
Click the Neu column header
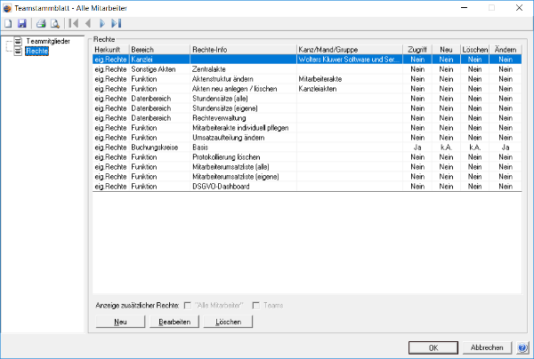[446, 50]
